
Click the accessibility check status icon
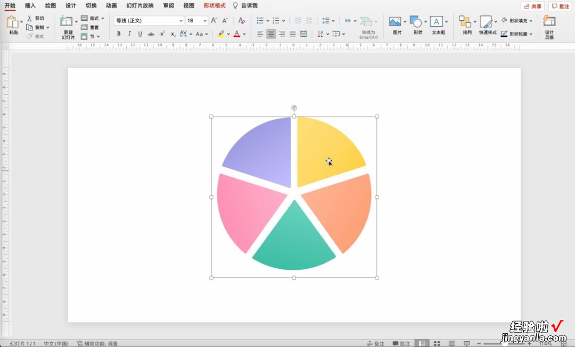pyautogui.click(x=79, y=343)
